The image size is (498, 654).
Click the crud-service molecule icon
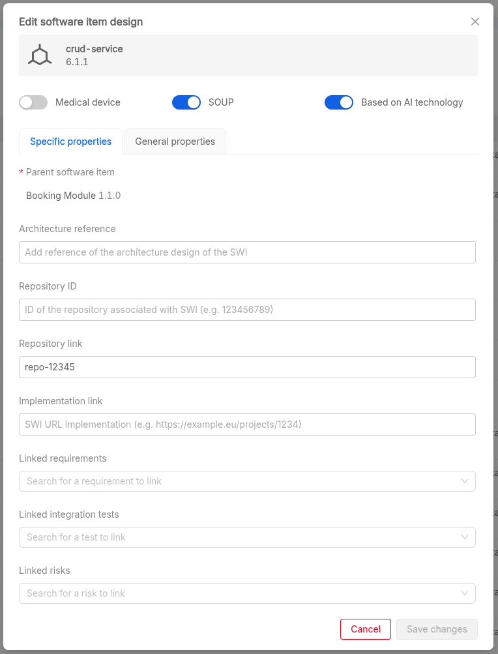coord(40,55)
